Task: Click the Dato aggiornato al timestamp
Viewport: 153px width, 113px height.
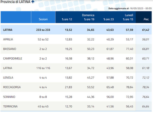Action: click(130, 8)
